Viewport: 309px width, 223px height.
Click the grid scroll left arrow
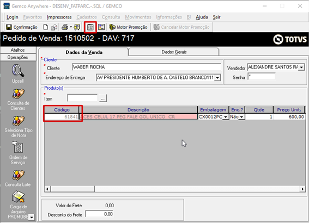point(47,189)
